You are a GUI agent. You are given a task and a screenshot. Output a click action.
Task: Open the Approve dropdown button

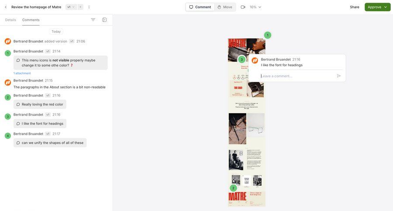(377, 7)
